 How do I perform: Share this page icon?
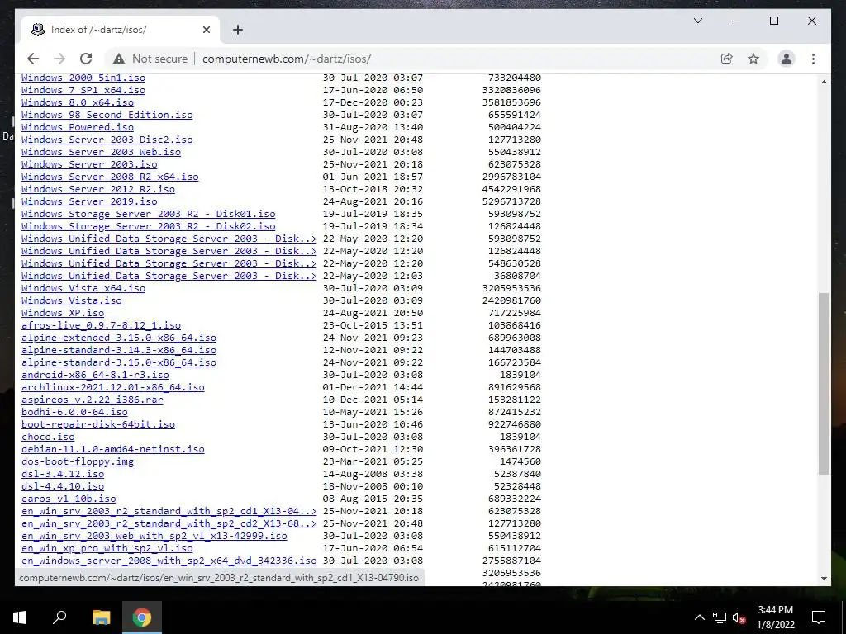(x=727, y=59)
